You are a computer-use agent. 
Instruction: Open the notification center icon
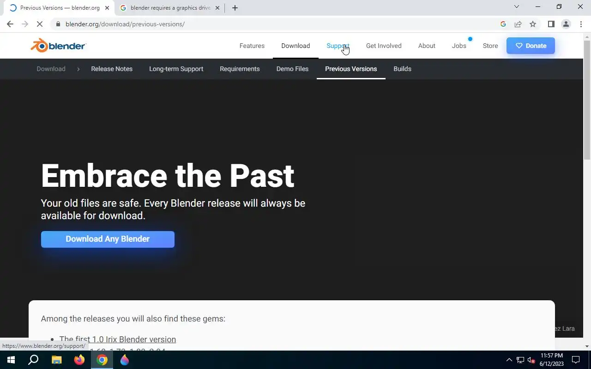coord(576,360)
